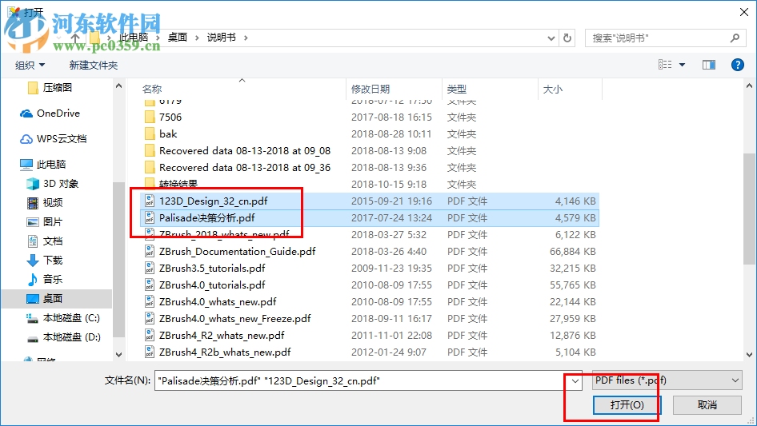757x426 pixels.
Task: Sort by 大小 (Size) column header
Action: (553, 90)
